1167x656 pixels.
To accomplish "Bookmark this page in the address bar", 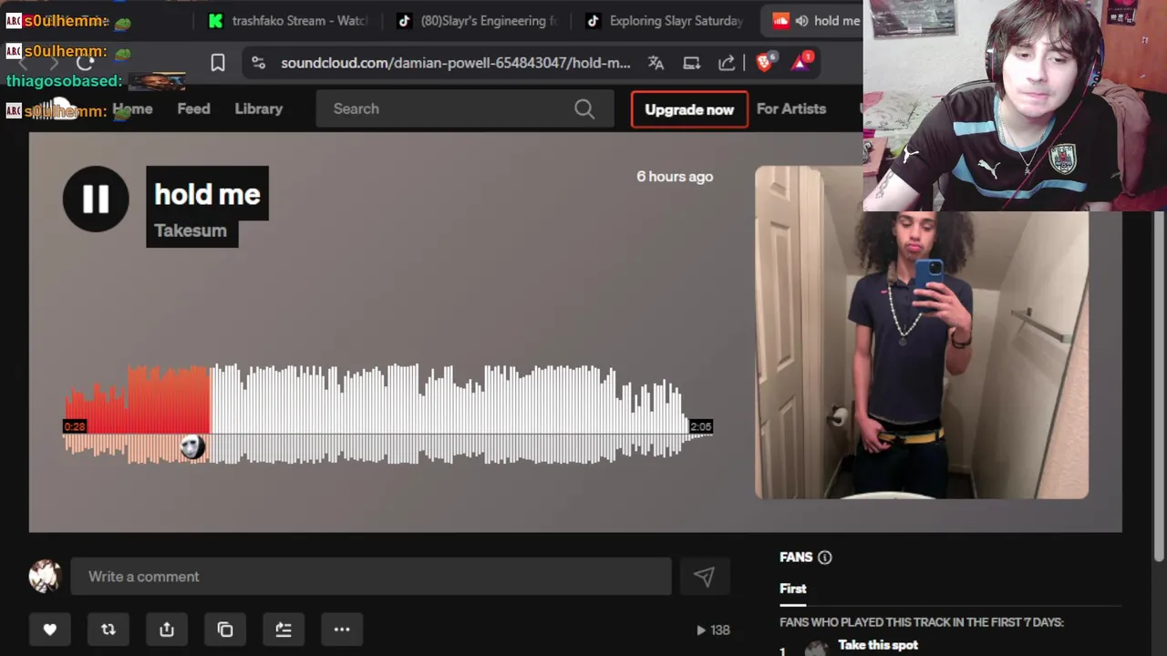I will tap(218, 63).
